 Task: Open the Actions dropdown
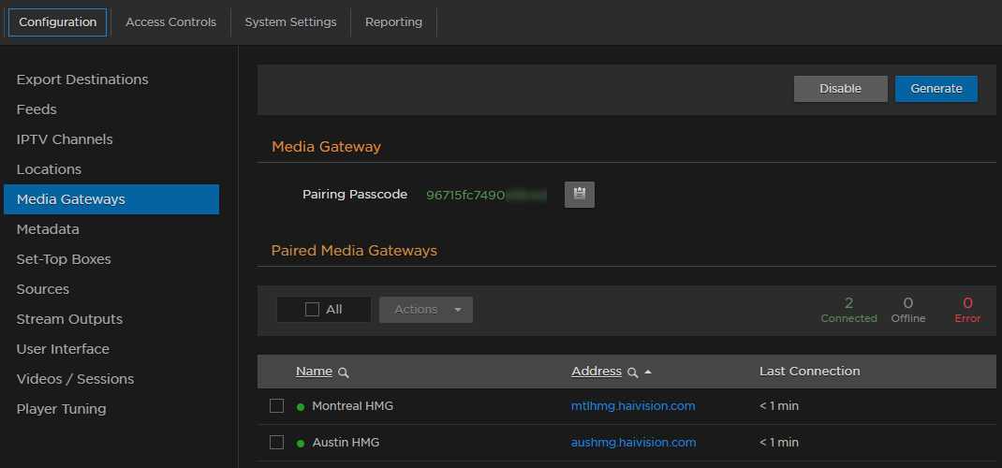tap(426, 310)
